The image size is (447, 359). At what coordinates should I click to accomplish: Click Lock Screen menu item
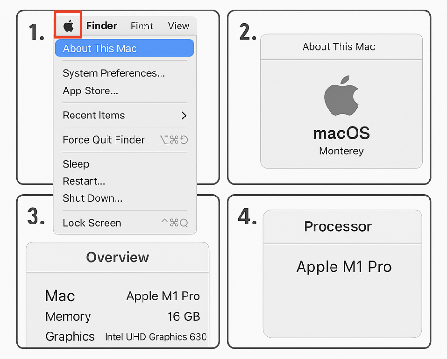coord(92,223)
